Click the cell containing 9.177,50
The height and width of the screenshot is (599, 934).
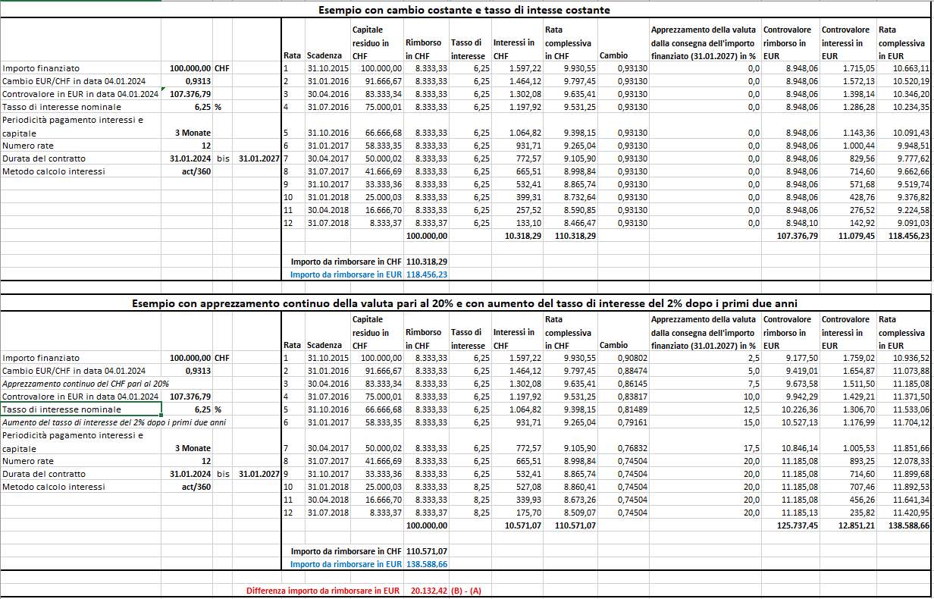pyautogui.click(x=791, y=358)
